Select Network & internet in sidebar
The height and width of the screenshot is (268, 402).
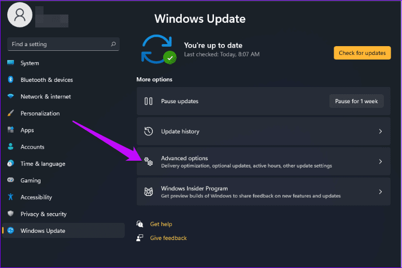(63, 96)
